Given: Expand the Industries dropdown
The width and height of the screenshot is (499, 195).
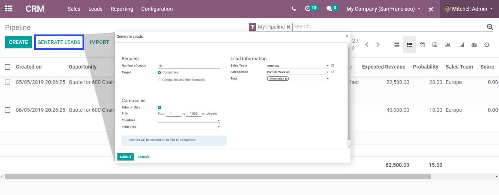Looking at the screenshot, I should point(219,127).
